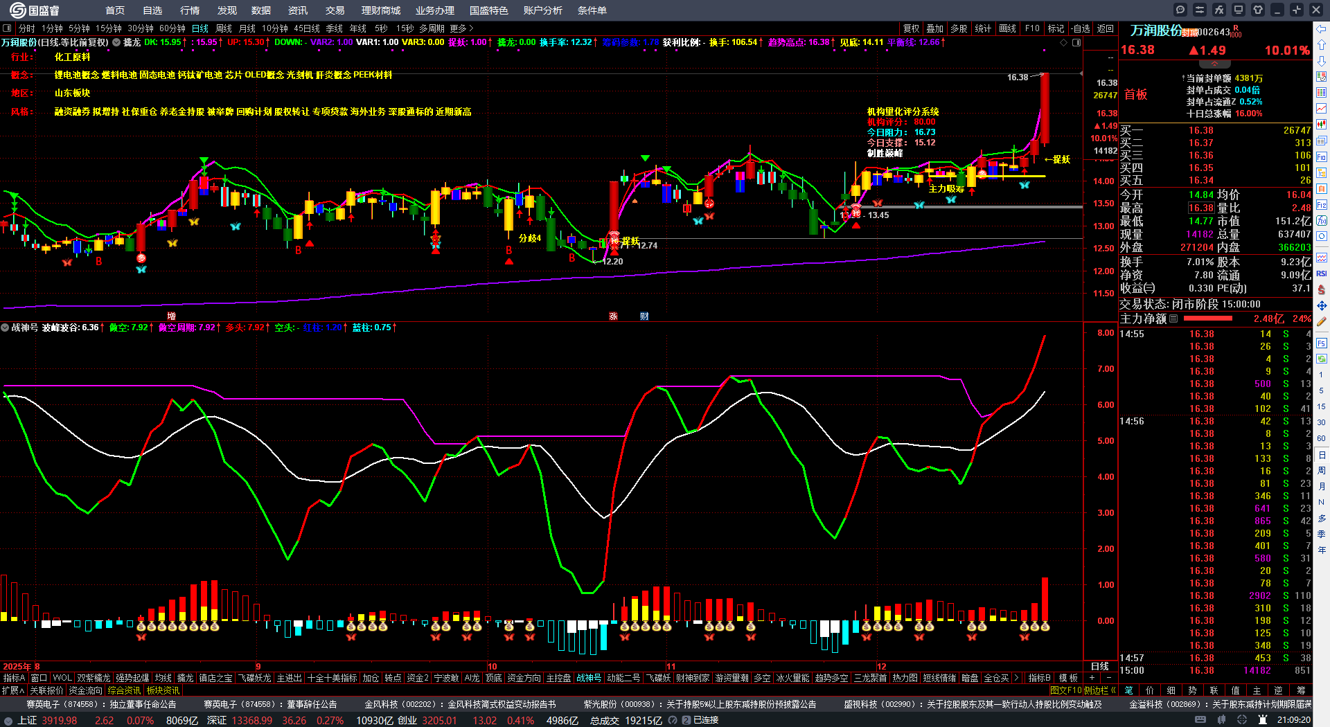
Task: Click the blue back arrow in right sidebar
Action: [1322, 29]
